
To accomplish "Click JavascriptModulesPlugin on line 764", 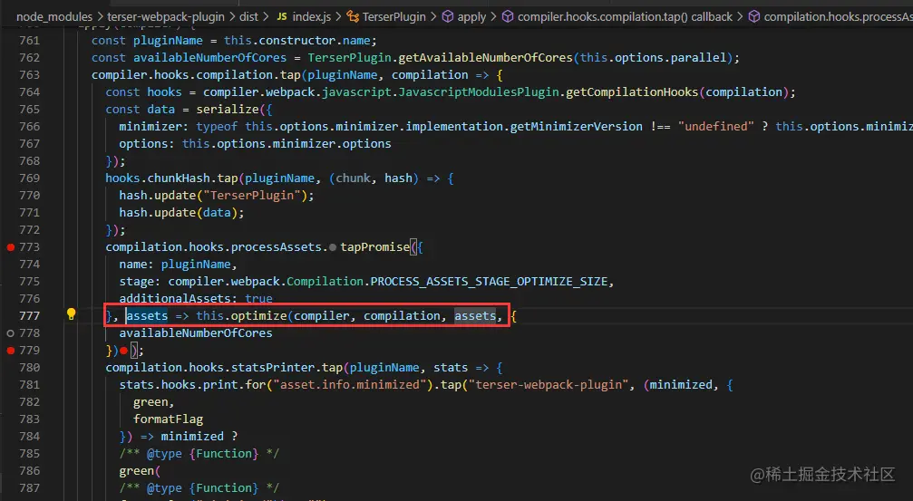I will click(x=479, y=92).
